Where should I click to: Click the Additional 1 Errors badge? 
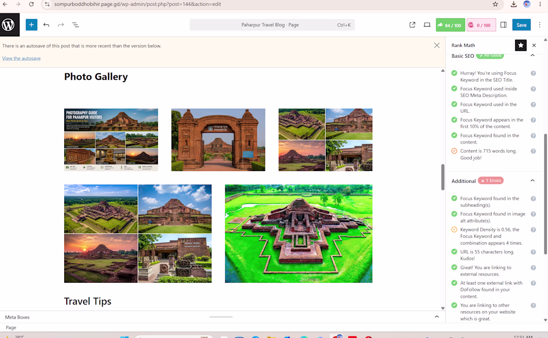(491, 180)
